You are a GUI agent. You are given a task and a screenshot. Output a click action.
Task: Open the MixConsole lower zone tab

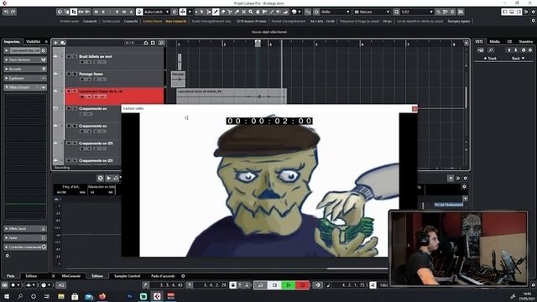coord(70,276)
